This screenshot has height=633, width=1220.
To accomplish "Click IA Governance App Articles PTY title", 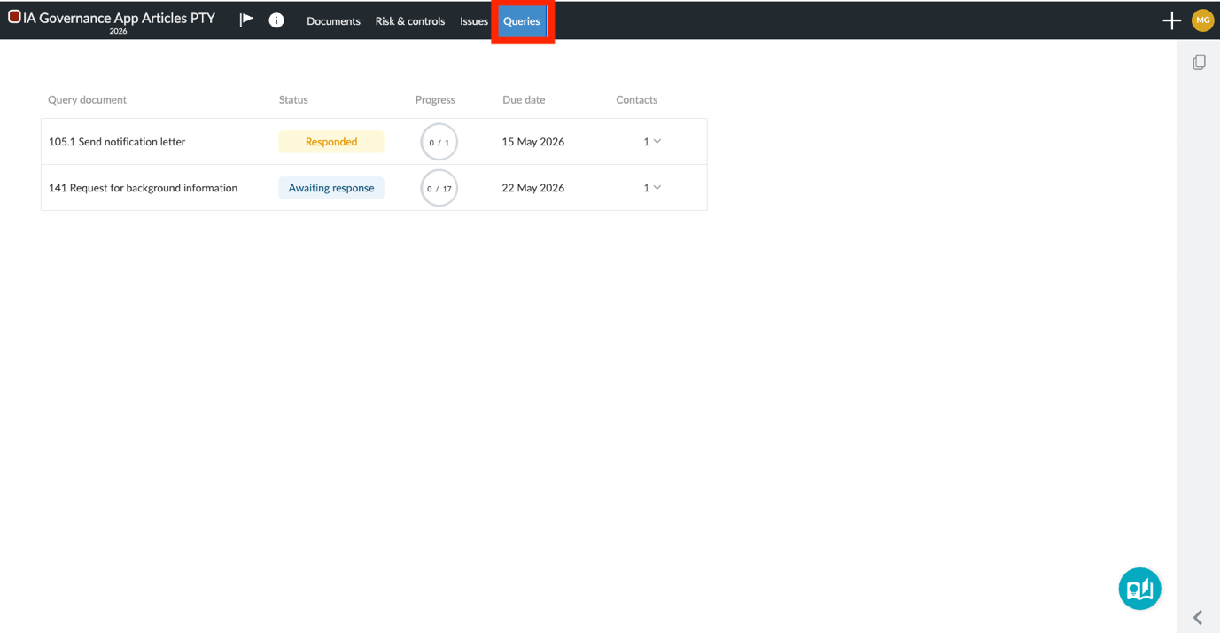I will (120, 18).
